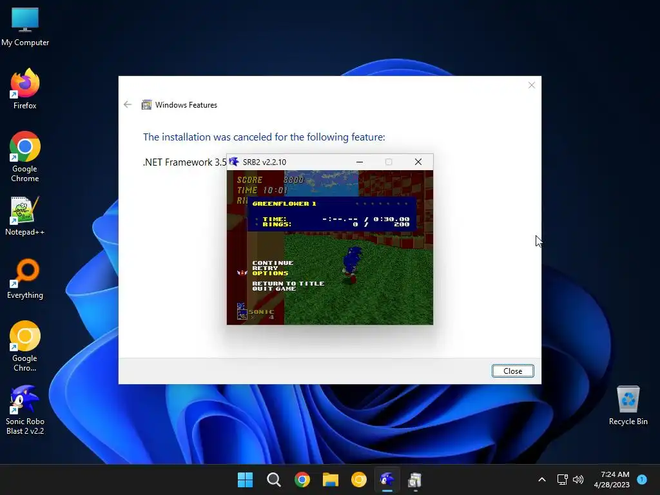The width and height of the screenshot is (660, 495).
Task: Open the blue notification badge
Action: coord(642,479)
